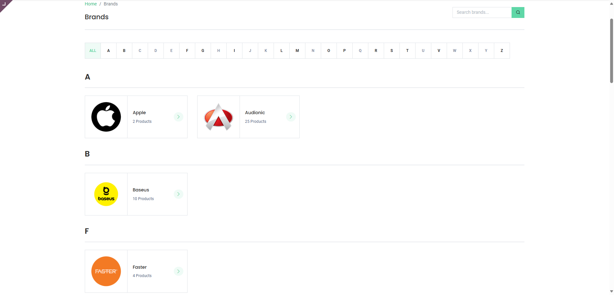Screen dimensions: 614x295
Task: Click the purple corner editor icon
Action: coord(4,4)
